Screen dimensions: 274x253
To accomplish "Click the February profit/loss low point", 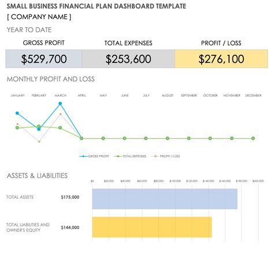I will (39, 142).
